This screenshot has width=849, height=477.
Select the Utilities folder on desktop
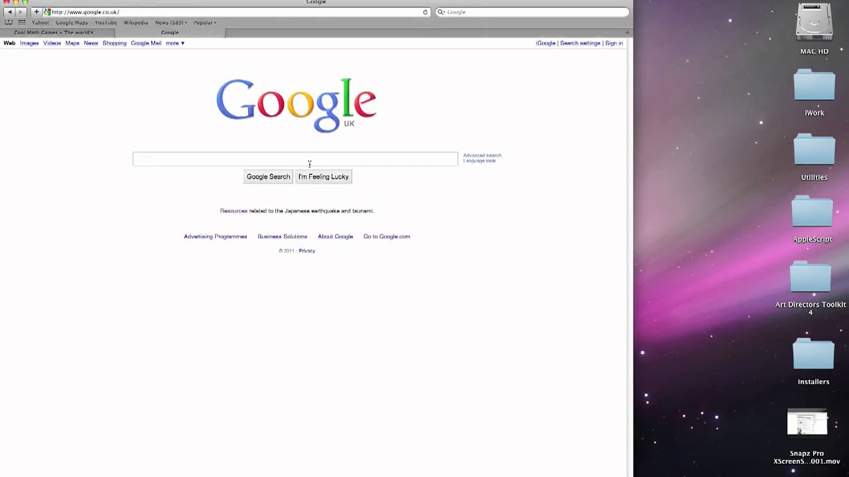click(x=815, y=150)
